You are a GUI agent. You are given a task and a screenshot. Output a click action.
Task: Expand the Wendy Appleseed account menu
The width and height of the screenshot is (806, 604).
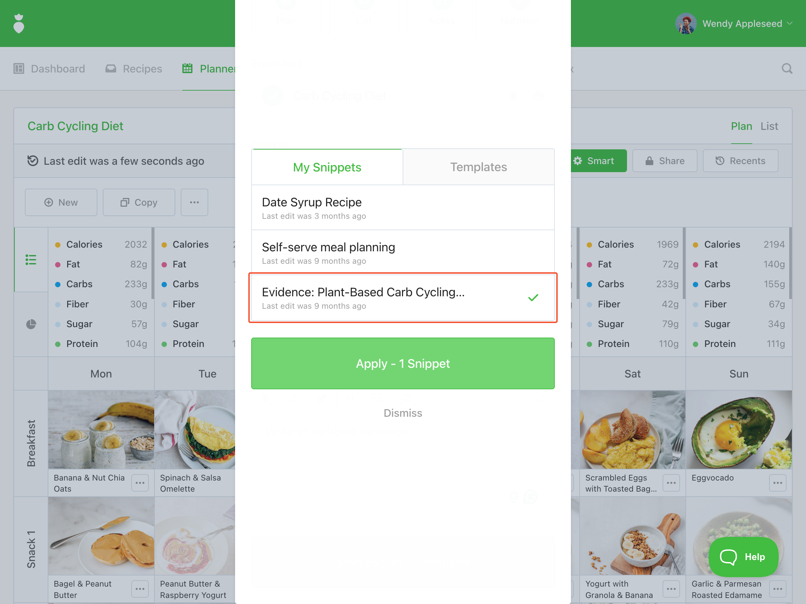(x=733, y=24)
